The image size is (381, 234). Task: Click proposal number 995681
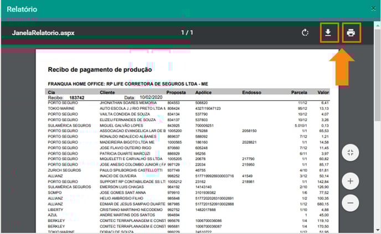[x=173, y=226]
